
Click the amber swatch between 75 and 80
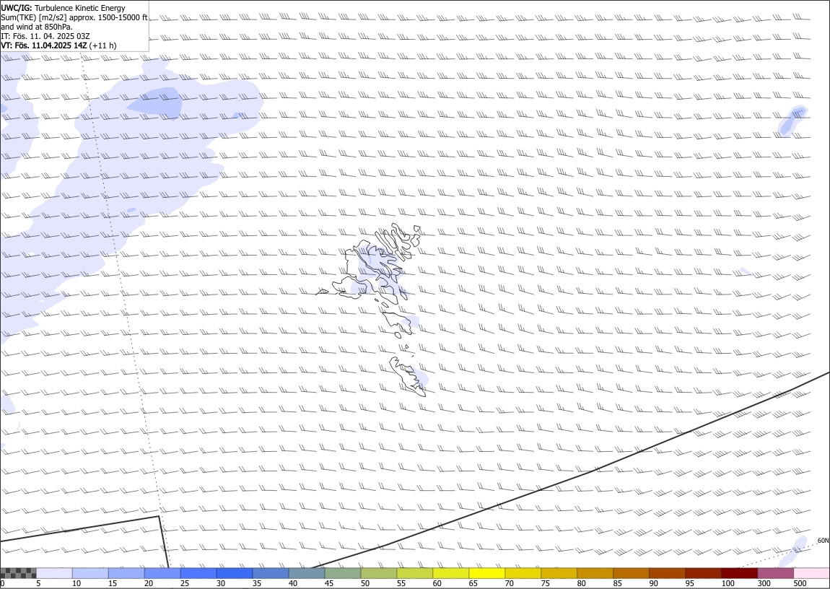coord(559,573)
